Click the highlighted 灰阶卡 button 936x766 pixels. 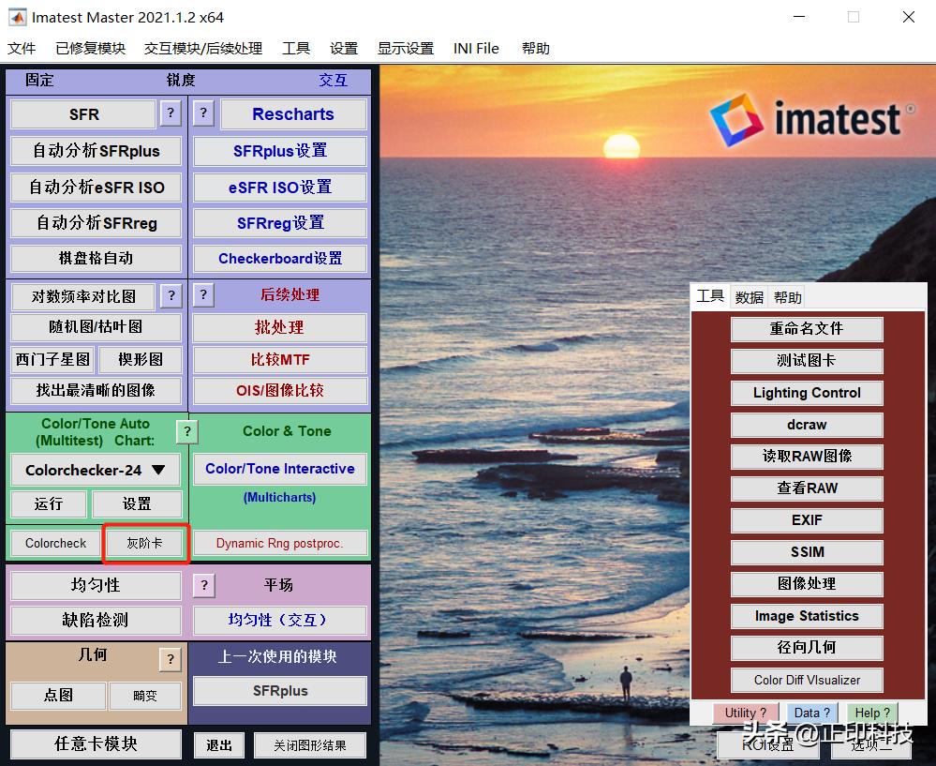pyautogui.click(x=145, y=544)
